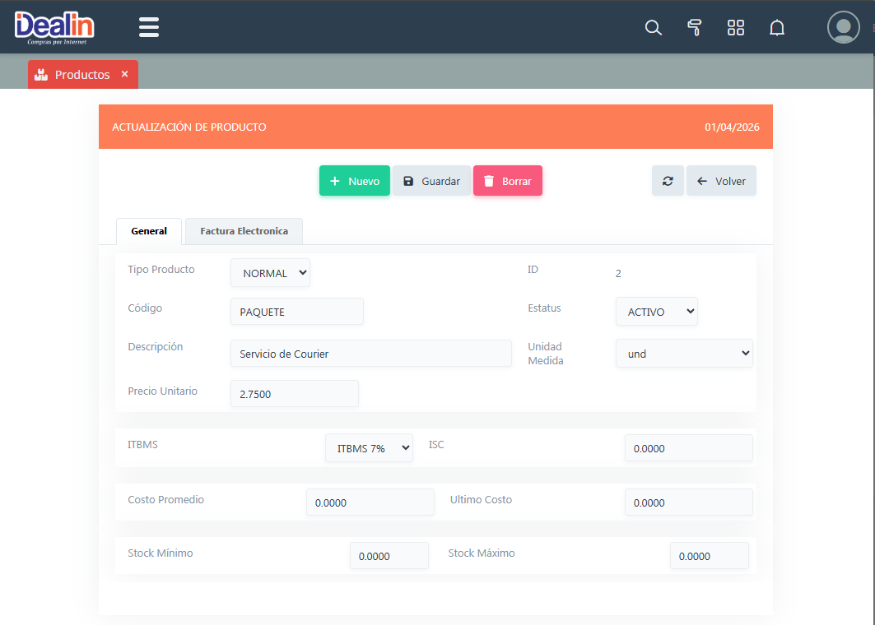This screenshot has width=875, height=625.
Task: Focus the Precio Unitario input field
Action: point(294,394)
